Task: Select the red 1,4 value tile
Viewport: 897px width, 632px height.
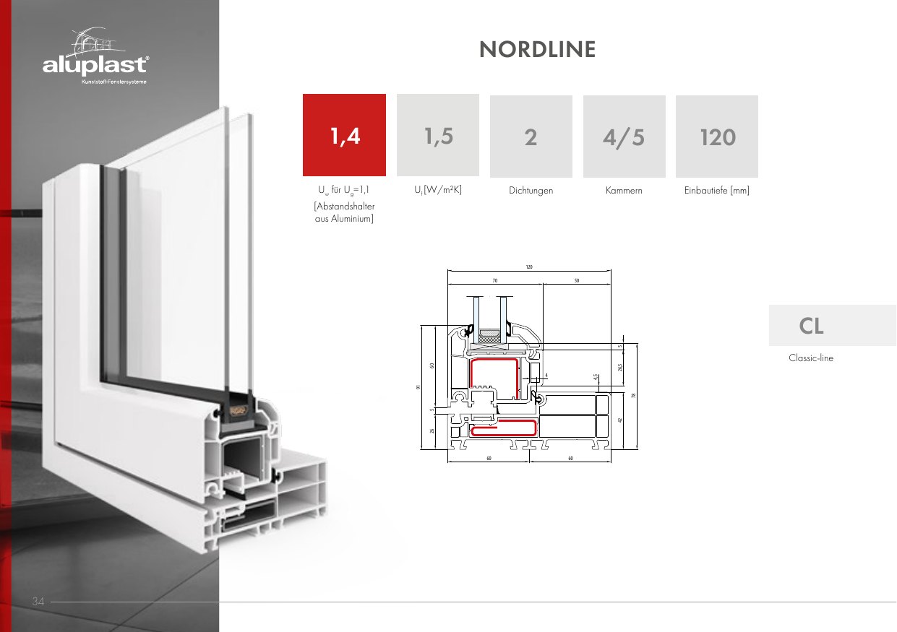Action: (x=344, y=135)
